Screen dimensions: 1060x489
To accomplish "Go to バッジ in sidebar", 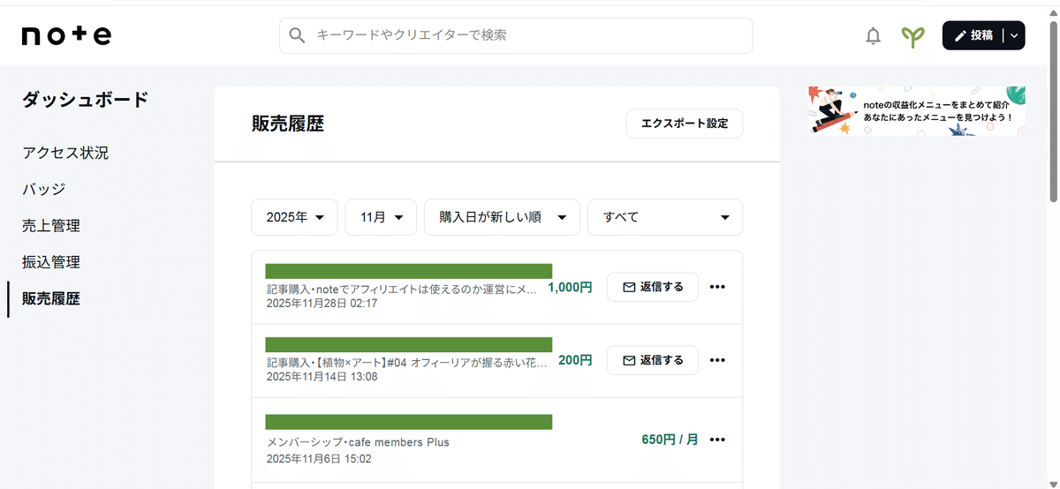I will [x=44, y=189].
